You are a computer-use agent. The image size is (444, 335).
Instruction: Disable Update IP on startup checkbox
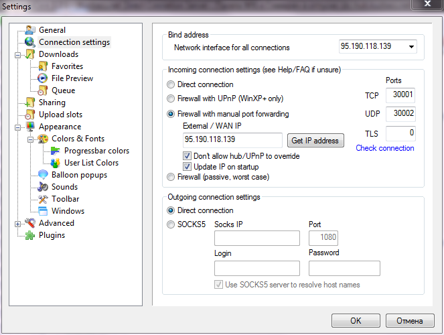187,167
